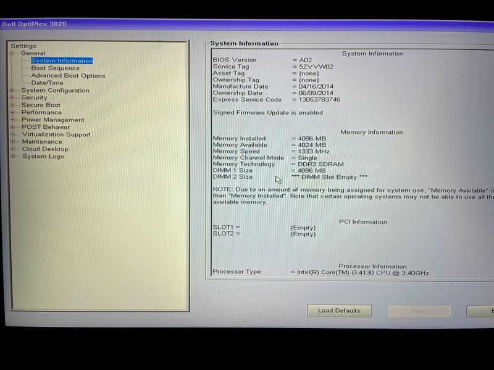Click the BIOS Version value A02
494x370 pixels.
click(x=305, y=60)
